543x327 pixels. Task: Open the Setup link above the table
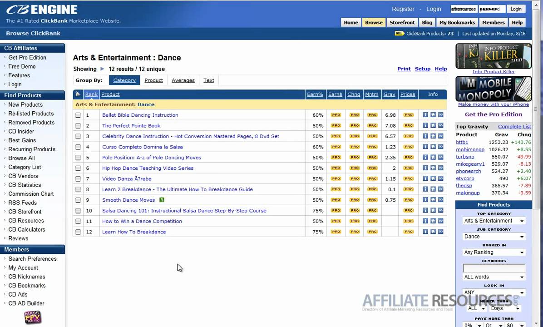point(423,69)
